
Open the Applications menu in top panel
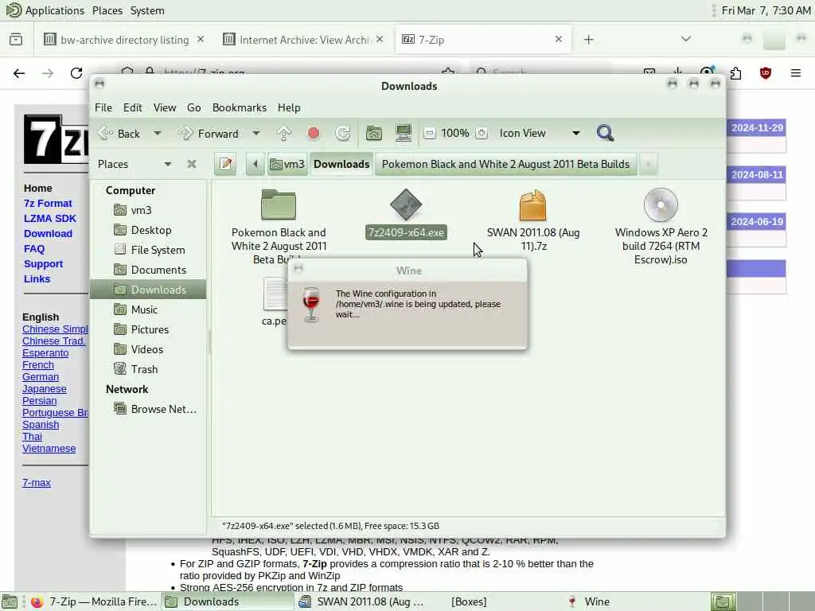[45, 10]
